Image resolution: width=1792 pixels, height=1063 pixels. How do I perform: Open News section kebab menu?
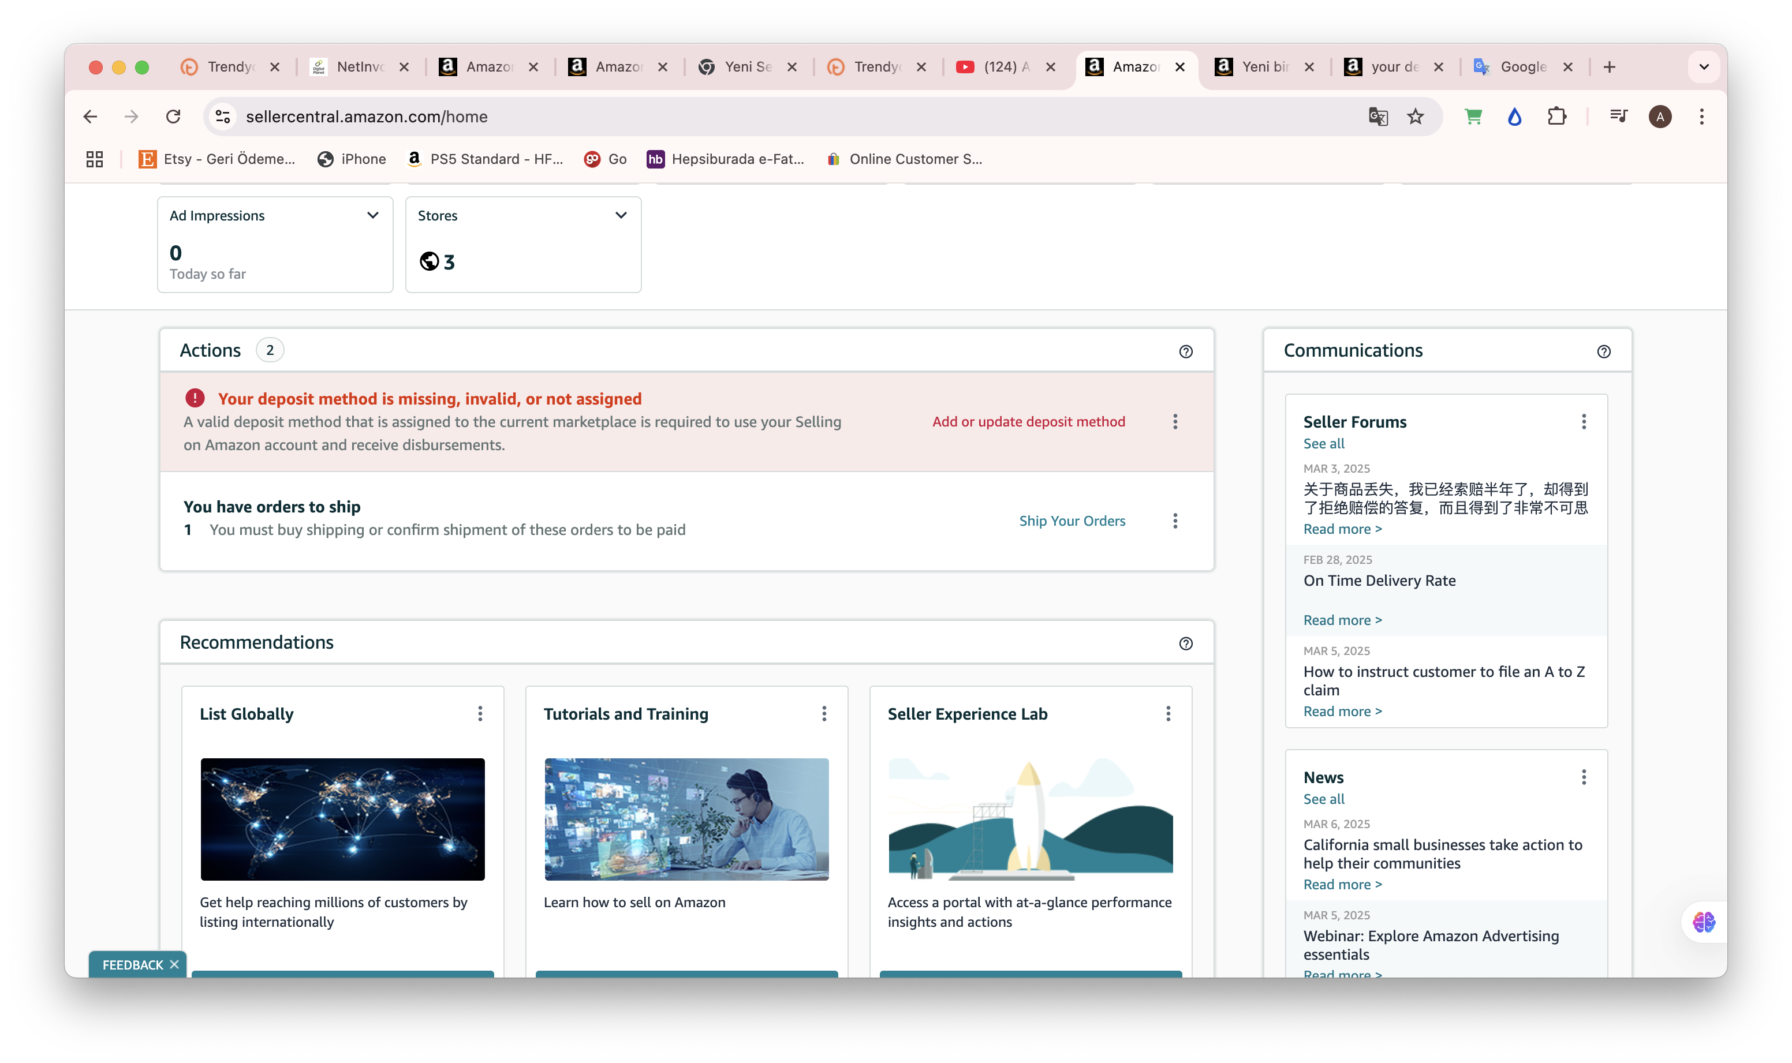click(x=1584, y=777)
